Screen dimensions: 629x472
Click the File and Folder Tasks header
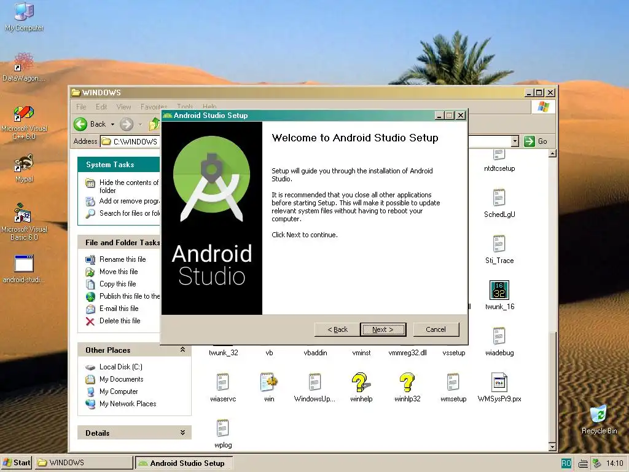[x=119, y=242]
